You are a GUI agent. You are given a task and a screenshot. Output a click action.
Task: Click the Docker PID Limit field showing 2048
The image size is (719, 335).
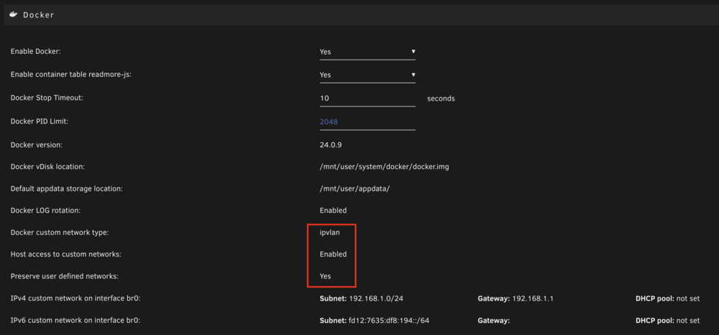click(367, 122)
